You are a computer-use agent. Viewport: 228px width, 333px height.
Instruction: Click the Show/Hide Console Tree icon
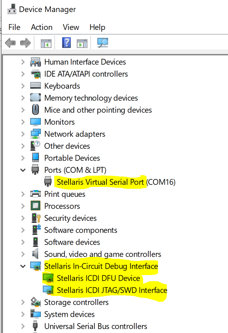click(x=46, y=43)
